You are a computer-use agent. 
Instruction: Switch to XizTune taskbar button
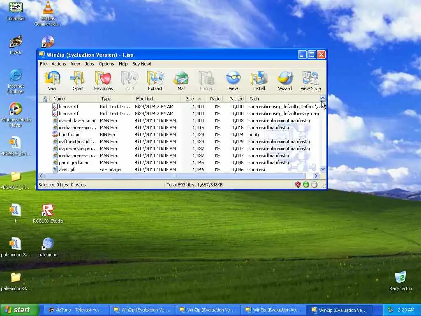pyautogui.click(x=76, y=310)
